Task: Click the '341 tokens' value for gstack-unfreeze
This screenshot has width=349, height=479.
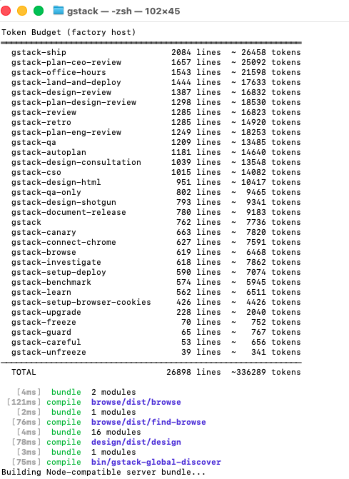Action: tap(276, 352)
